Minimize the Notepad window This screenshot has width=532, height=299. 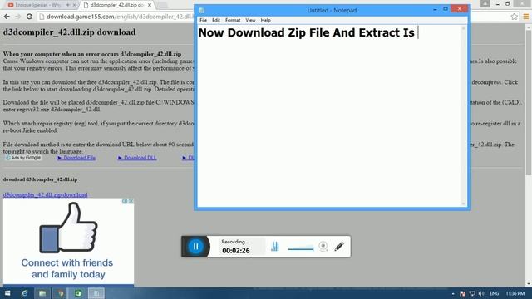435,9
